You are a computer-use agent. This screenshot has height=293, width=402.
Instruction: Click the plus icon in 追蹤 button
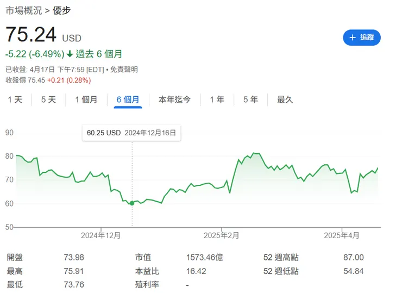point(353,38)
